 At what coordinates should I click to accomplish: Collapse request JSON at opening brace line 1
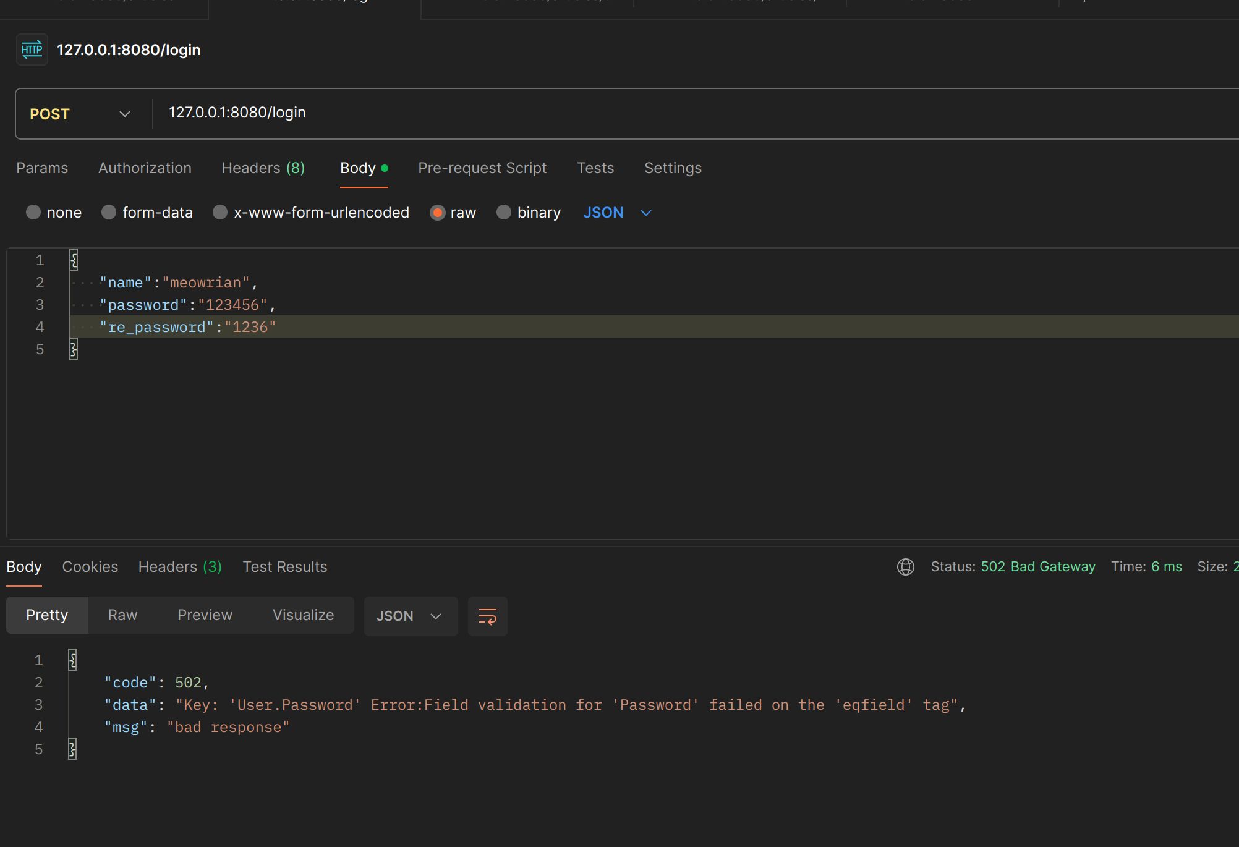74,260
